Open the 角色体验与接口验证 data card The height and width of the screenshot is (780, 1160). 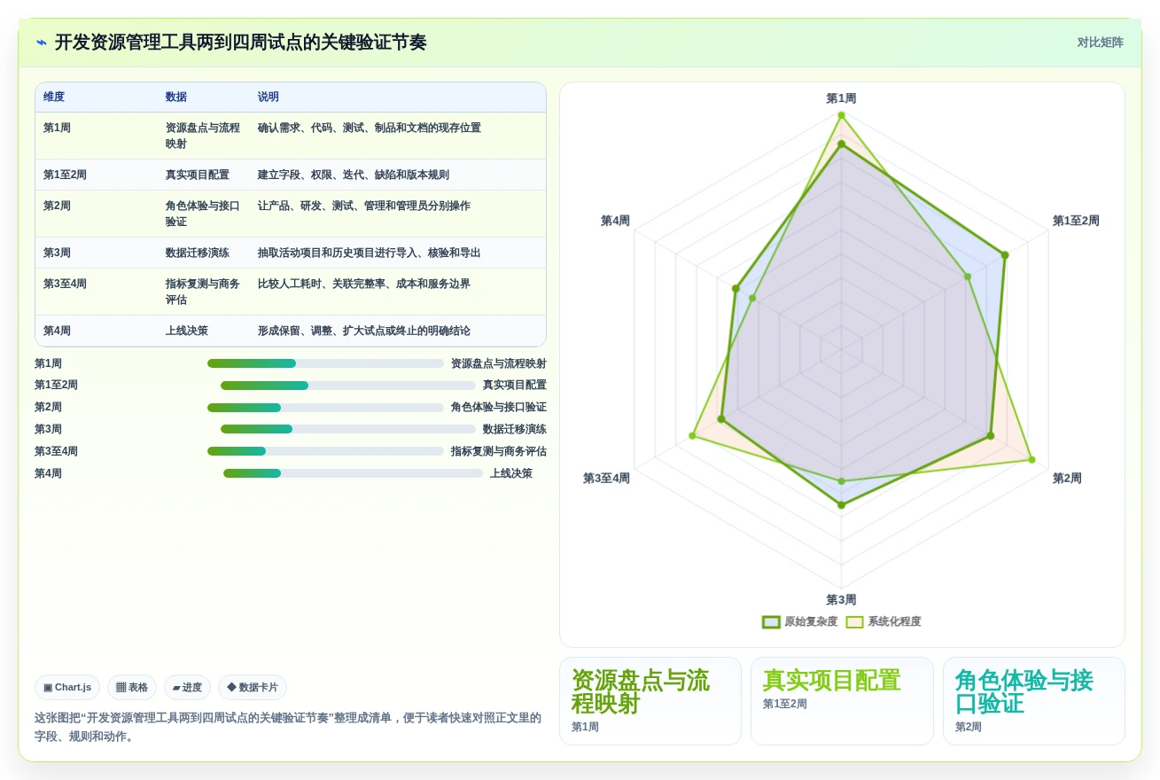coord(1034,701)
